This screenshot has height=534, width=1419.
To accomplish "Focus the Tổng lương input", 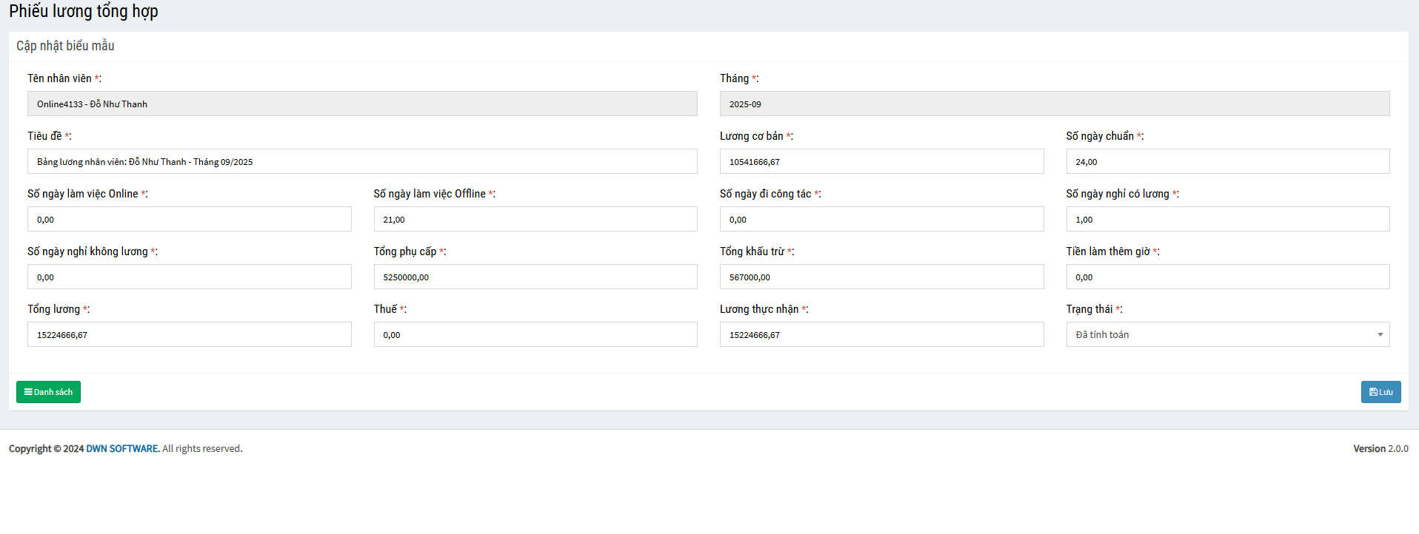I will click(x=189, y=334).
